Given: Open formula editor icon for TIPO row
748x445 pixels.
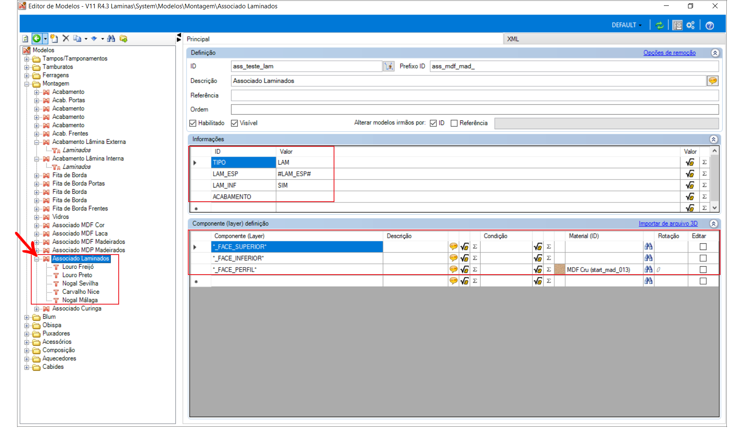Looking at the screenshot, I should (x=690, y=162).
